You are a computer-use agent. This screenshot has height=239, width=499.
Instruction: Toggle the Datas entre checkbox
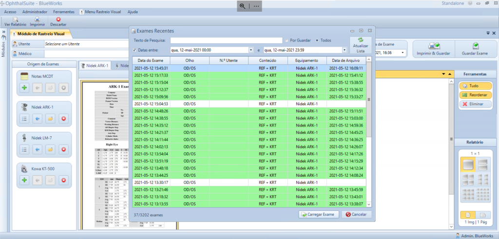(135, 50)
